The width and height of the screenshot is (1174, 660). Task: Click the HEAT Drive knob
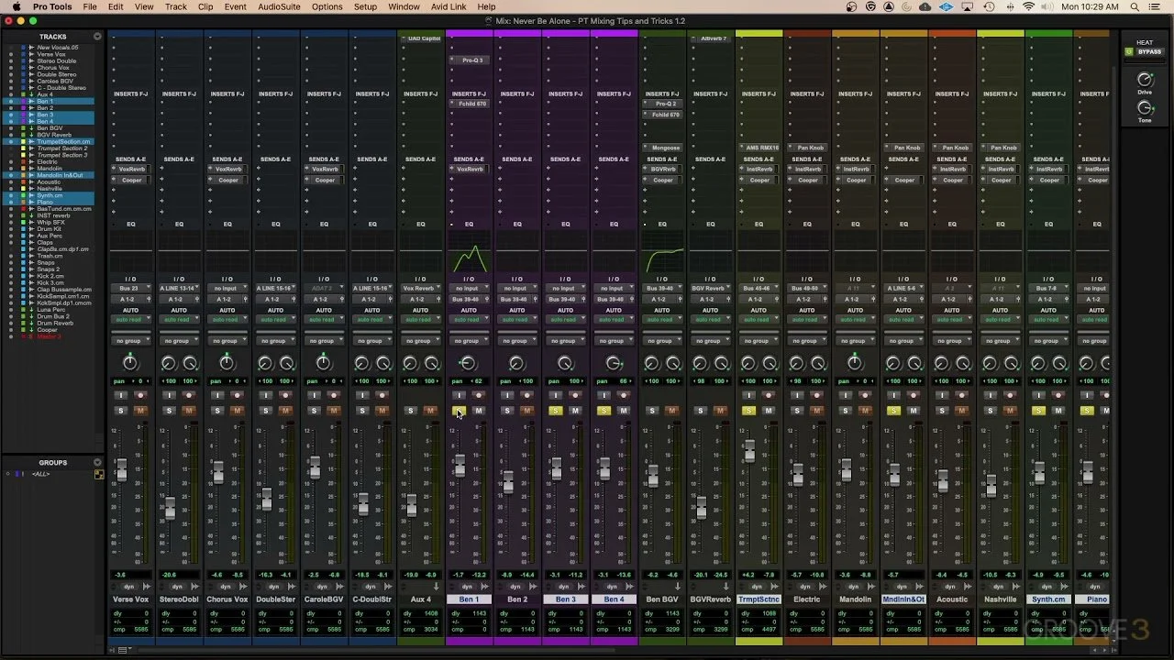[x=1145, y=81]
